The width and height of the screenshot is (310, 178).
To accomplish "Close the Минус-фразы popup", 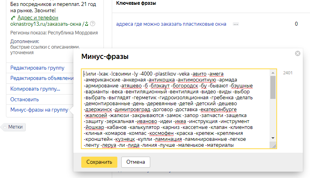I will pos(298,53).
